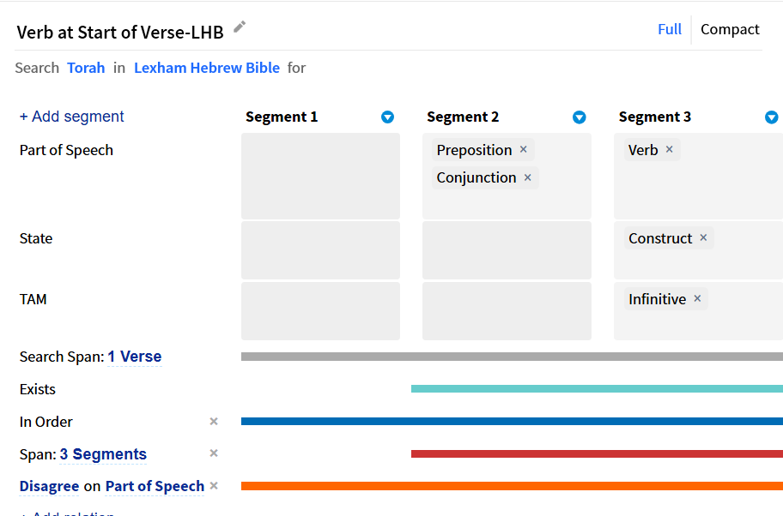Viewport: 783px width, 516px height.
Task: Remove the Conjunction tag from Segment 2
Action: (528, 177)
